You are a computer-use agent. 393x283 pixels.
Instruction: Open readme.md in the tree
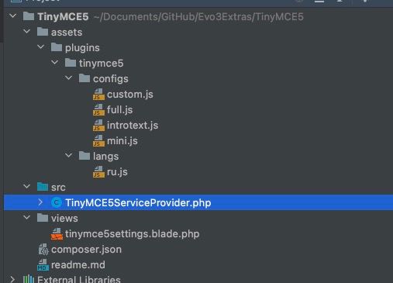pyautogui.click(x=78, y=265)
